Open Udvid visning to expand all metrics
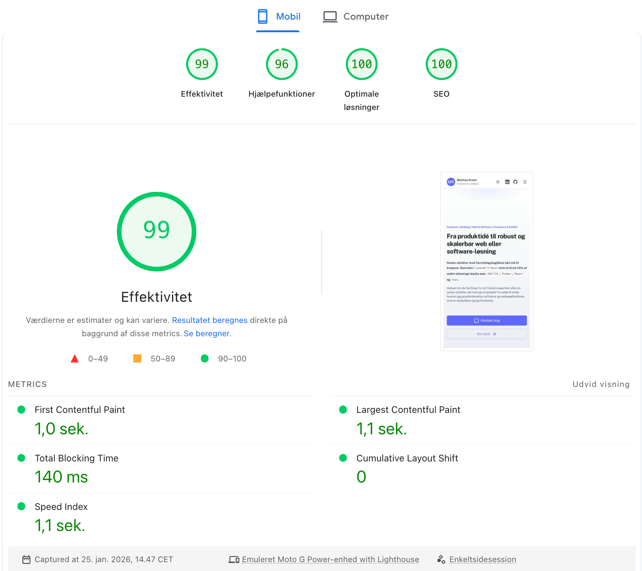642x571 pixels. pyautogui.click(x=601, y=384)
